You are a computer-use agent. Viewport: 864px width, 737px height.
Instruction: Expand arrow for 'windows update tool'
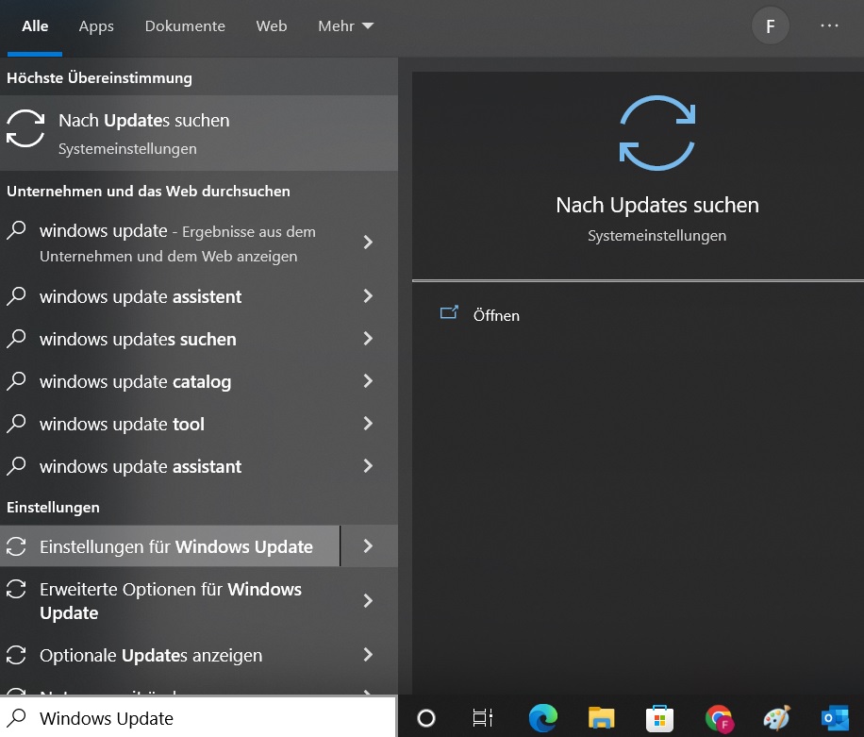(368, 424)
